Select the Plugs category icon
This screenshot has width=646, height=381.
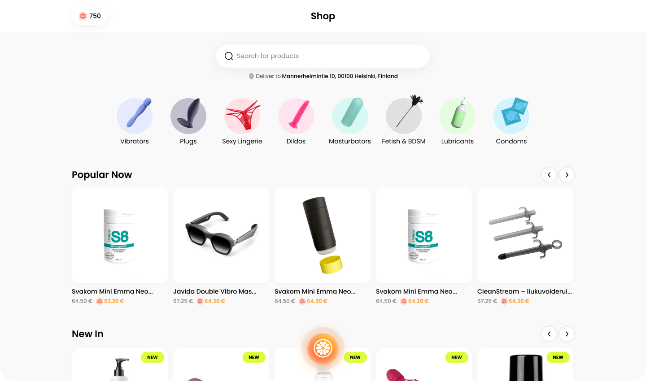tap(188, 116)
